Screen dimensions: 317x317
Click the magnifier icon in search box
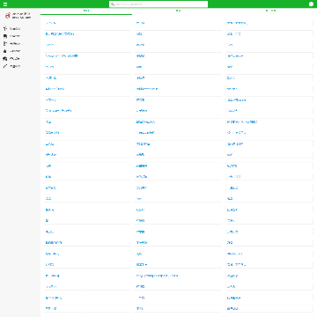113,4
